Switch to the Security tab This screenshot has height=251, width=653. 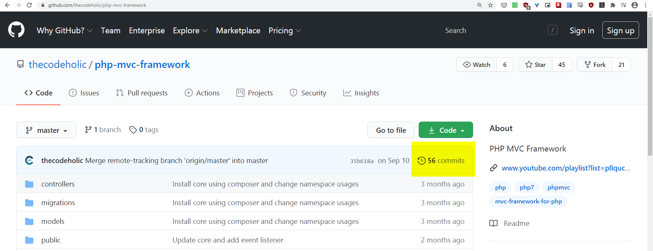click(308, 93)
